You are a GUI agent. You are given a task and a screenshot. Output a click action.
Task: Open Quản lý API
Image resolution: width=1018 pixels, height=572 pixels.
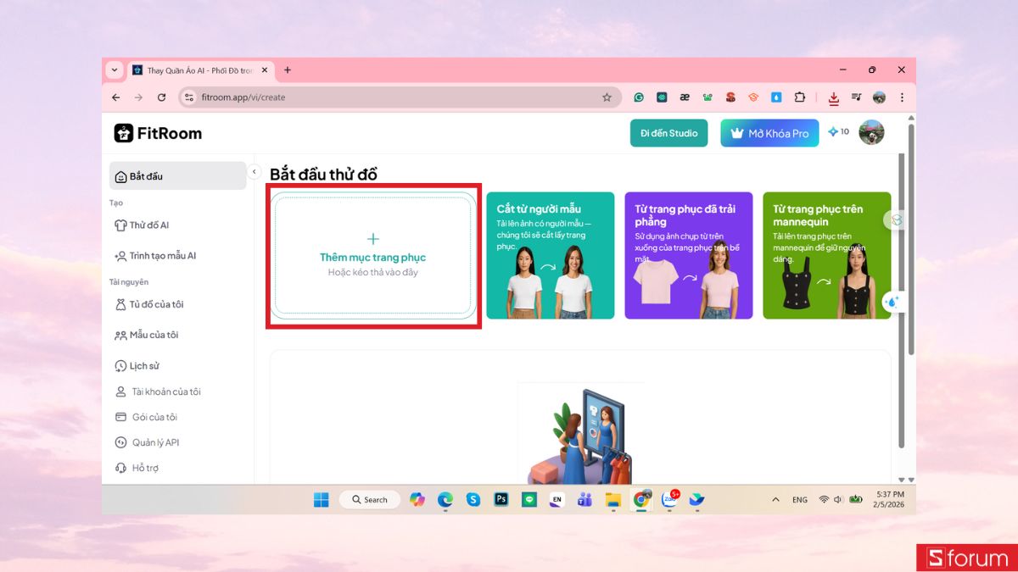147,442
